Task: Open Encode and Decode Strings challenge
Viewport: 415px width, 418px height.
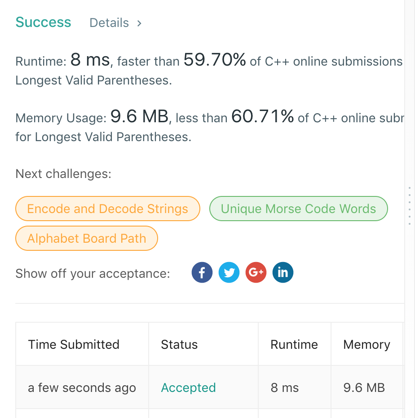Action: 107,209
